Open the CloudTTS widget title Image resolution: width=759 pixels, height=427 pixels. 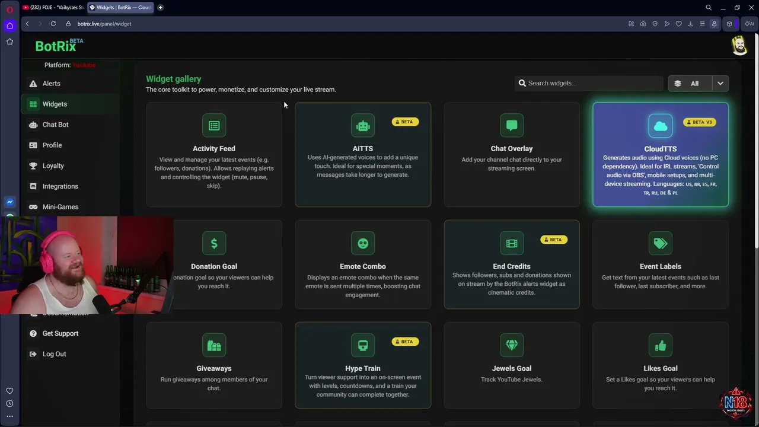tap(661, 149)
